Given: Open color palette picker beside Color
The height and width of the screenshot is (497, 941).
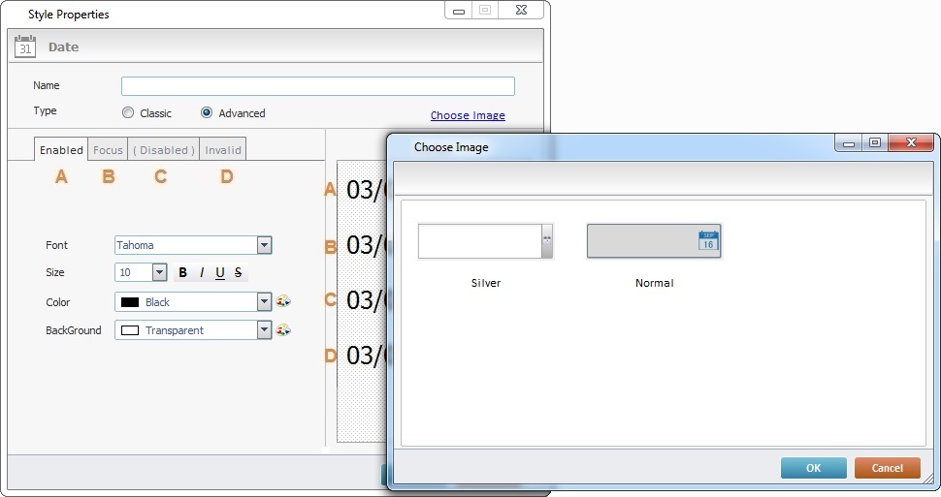Looking at the screenshot, I should pyautogui.click(x=283, y=302).
